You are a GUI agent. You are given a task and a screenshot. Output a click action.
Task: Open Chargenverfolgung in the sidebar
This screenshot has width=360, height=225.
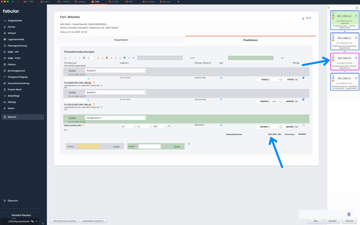[x=18, y=77]
